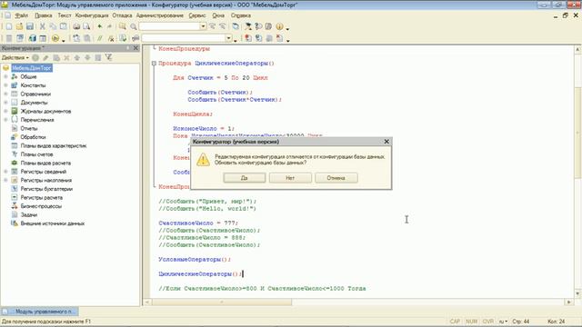The image size is (582, 327).
Task: Open the debug start options dropdown arrow
Action: click(63, 40)
